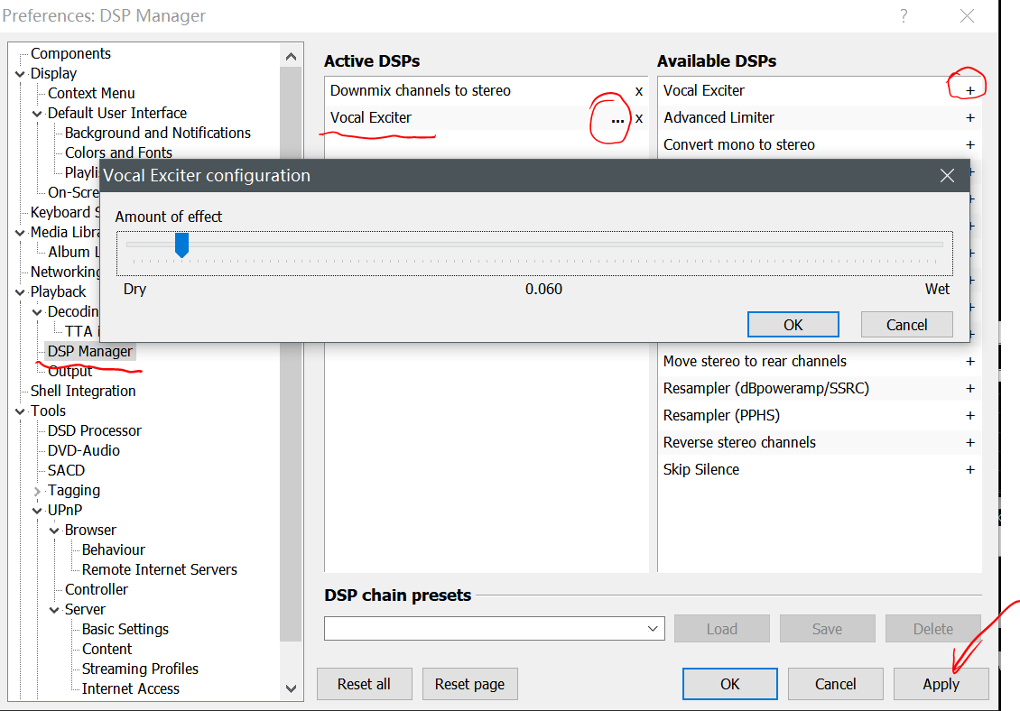This screenshot has height=711, width=1020.
Task: Click the Apply button
Action: click(x=941, y=684)
